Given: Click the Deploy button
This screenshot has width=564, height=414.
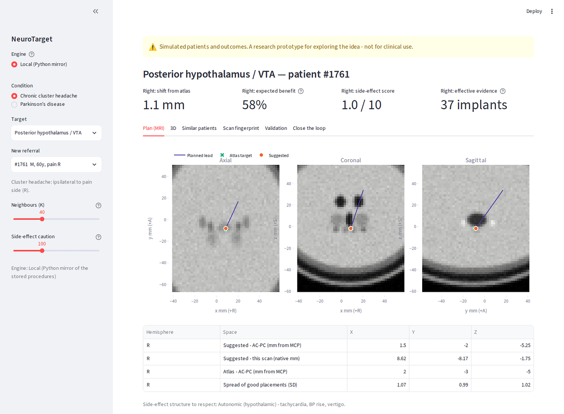Looking at the screenshot, I should tap(534, 11).
